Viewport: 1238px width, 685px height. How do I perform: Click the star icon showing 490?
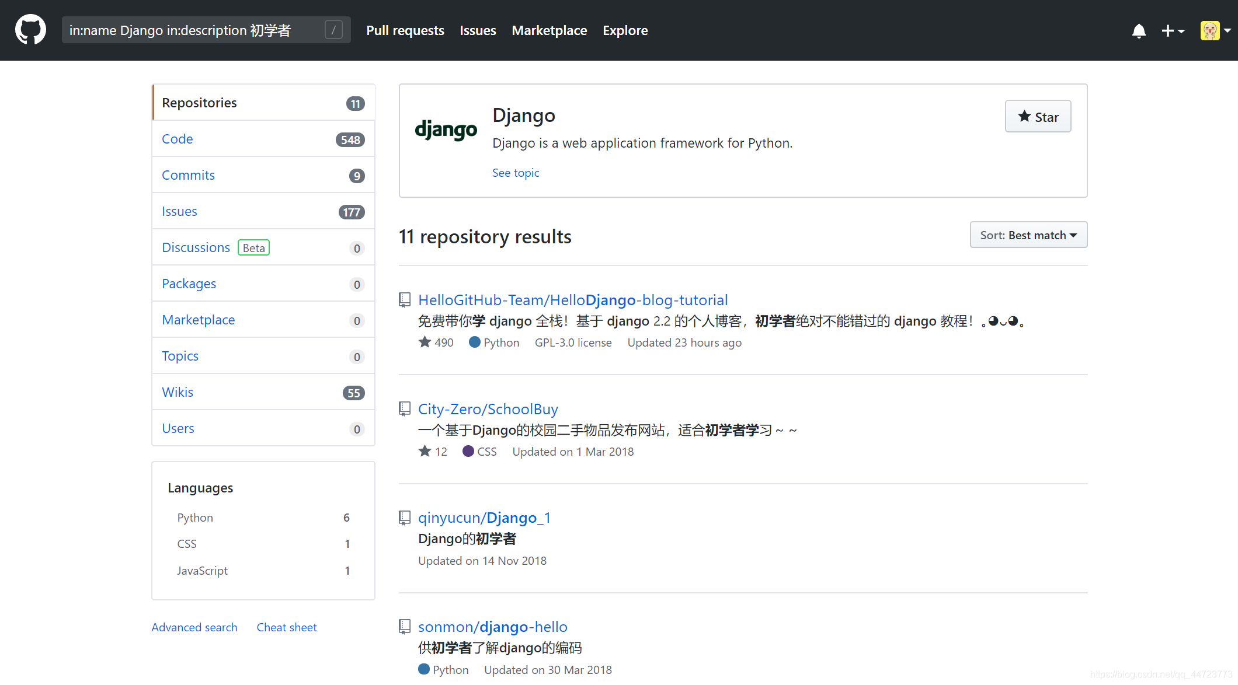425,342
